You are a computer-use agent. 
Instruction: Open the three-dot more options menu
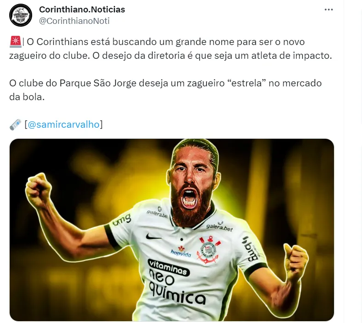click(328, 10)
